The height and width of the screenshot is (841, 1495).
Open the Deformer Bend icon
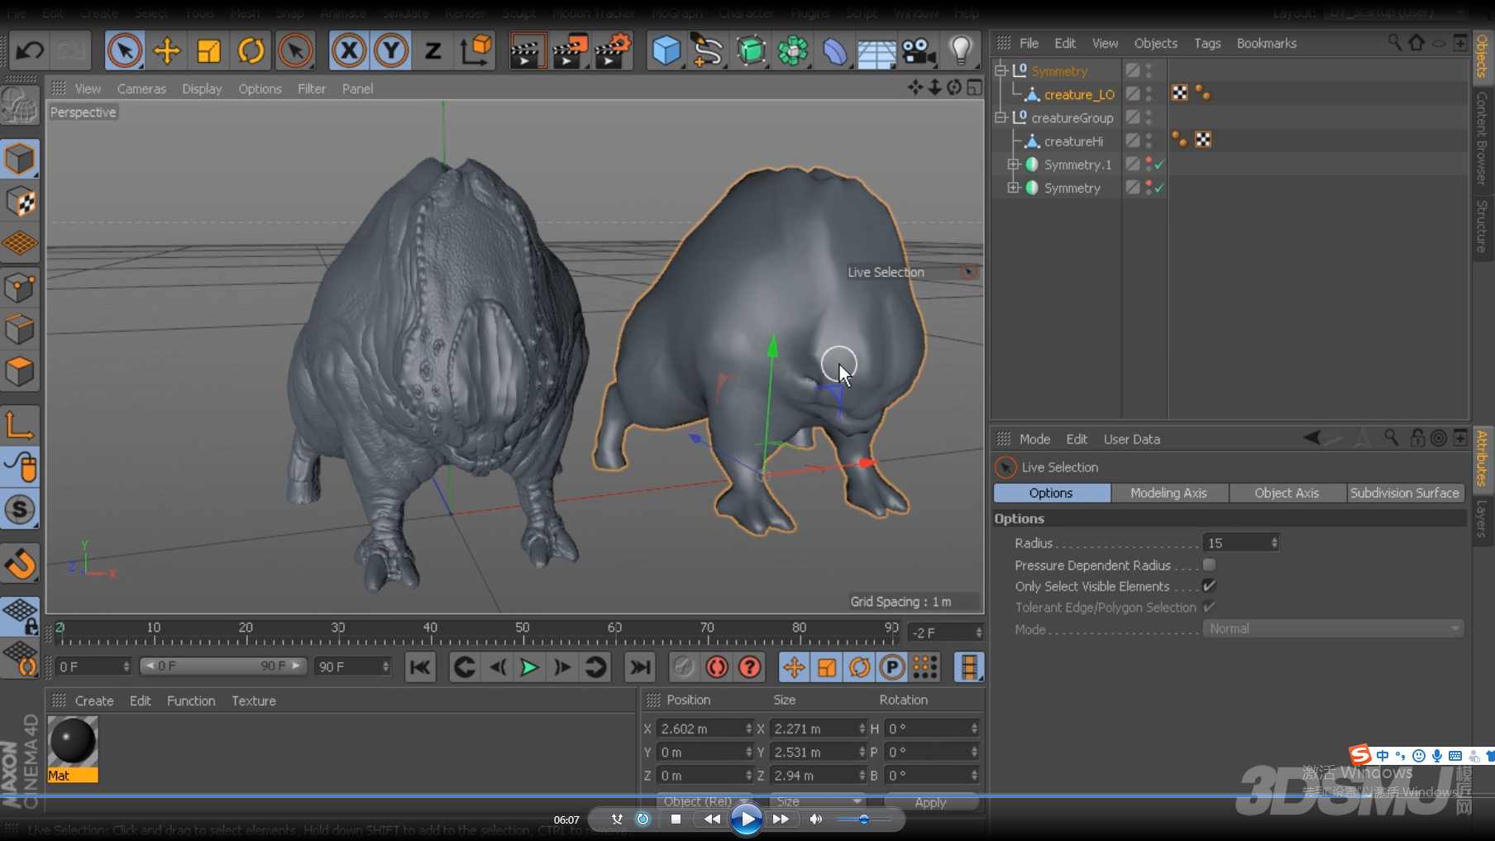click(x=835, y=51)
